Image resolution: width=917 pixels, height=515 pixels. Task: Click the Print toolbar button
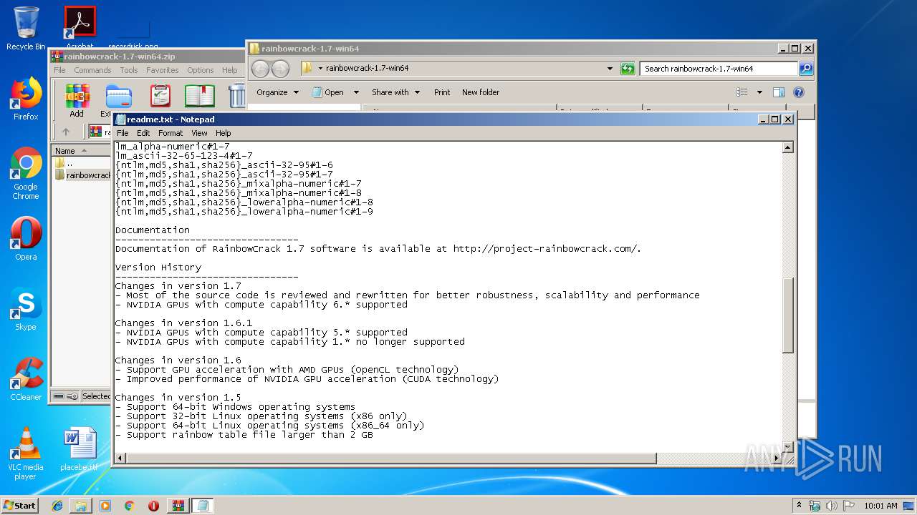442,92
